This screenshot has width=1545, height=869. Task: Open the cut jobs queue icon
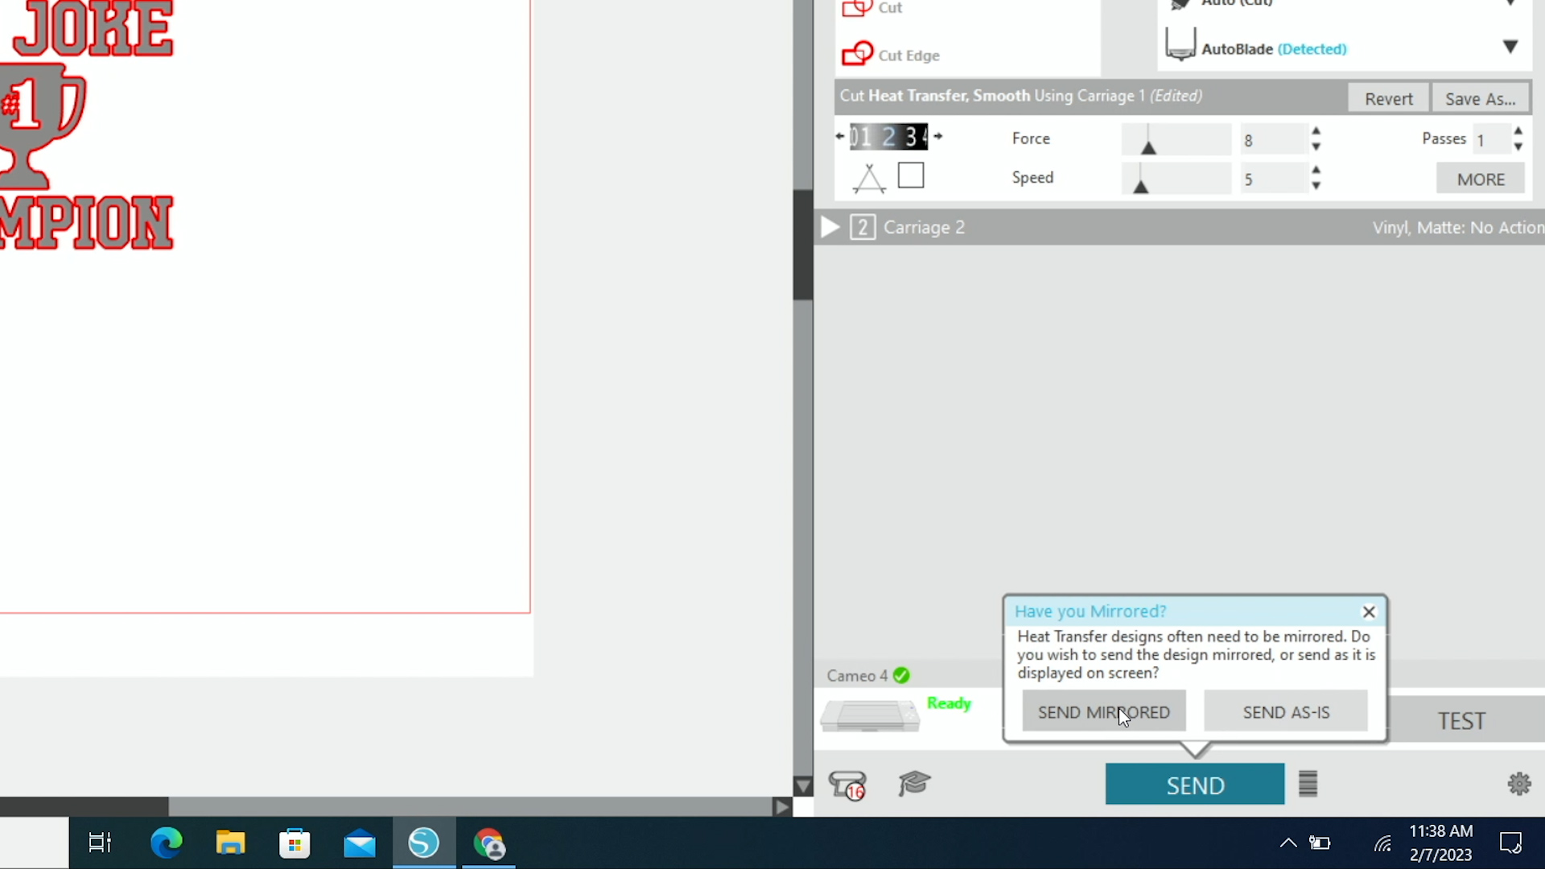click(847, 785)
